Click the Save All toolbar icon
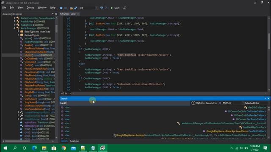 coord(76,8)
